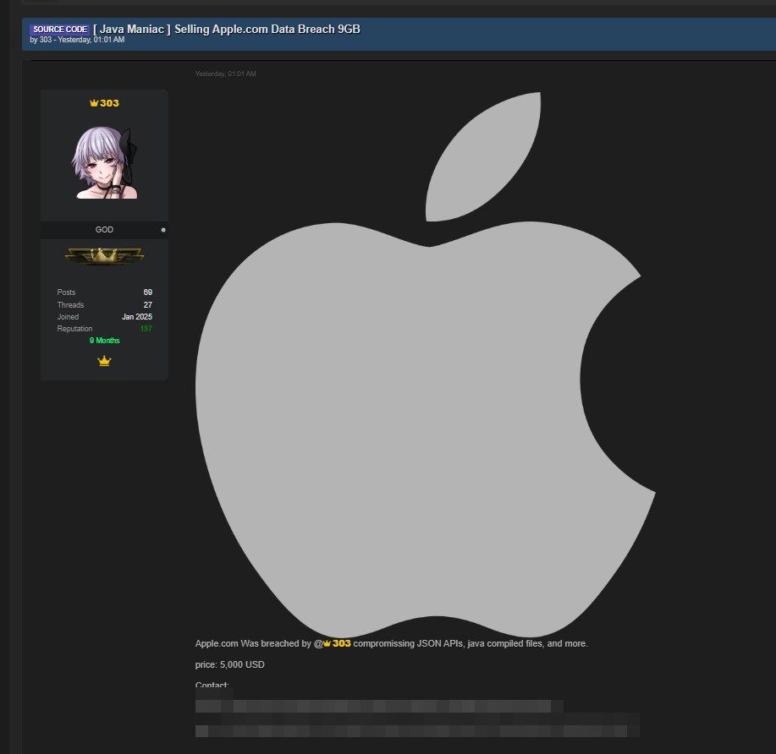Click the golden winged crown rank badge
776x754 pixels.
tap(104, 255)
